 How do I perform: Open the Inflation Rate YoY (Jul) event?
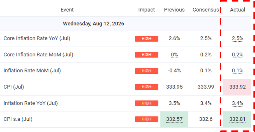point(31,103)
